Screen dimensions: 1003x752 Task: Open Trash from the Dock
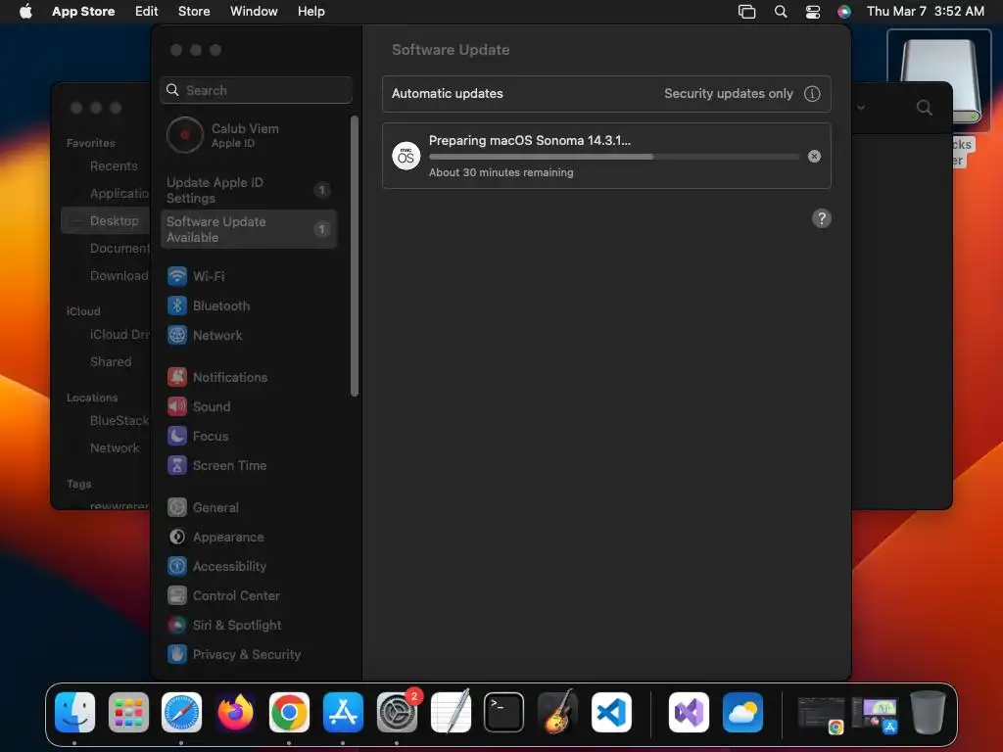click(929, 713)
